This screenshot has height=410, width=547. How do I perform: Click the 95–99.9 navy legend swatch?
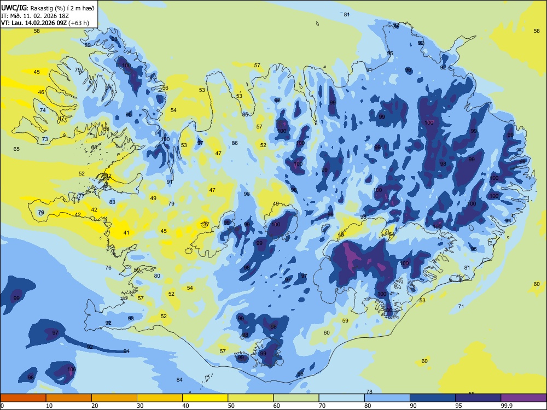[478, 398]
